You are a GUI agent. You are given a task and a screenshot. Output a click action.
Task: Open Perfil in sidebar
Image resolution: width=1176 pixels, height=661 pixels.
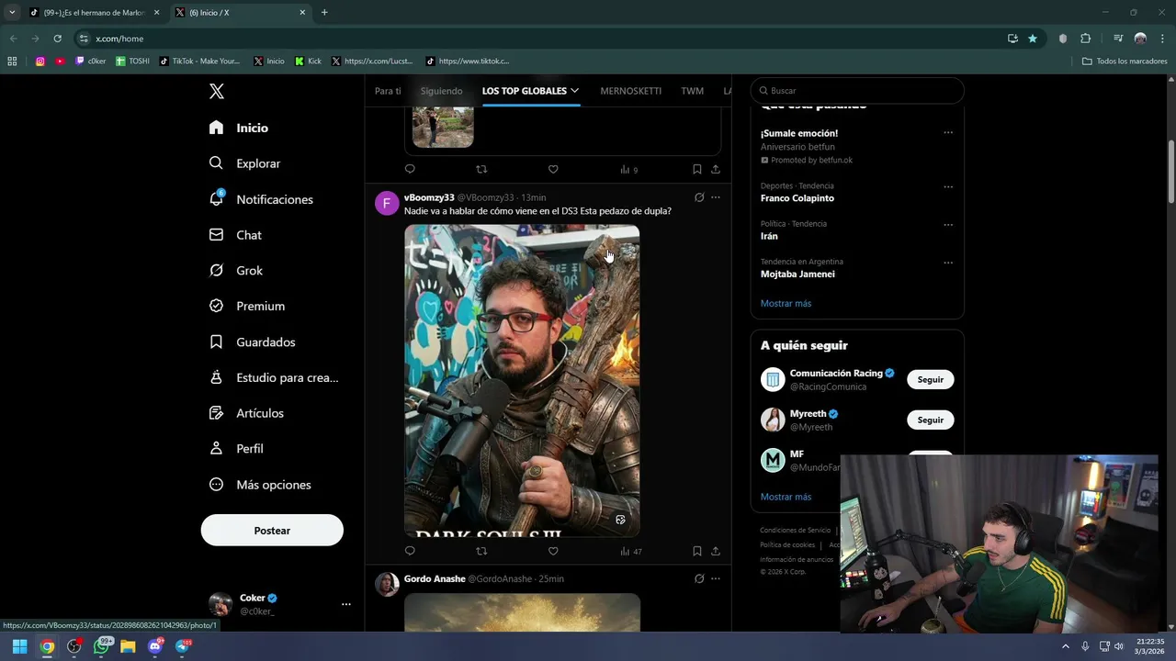(236, 449)
